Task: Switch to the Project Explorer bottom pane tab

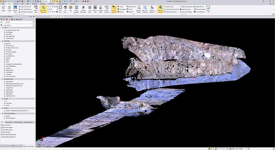Action: pyautogui.click(x=6, y=146)
